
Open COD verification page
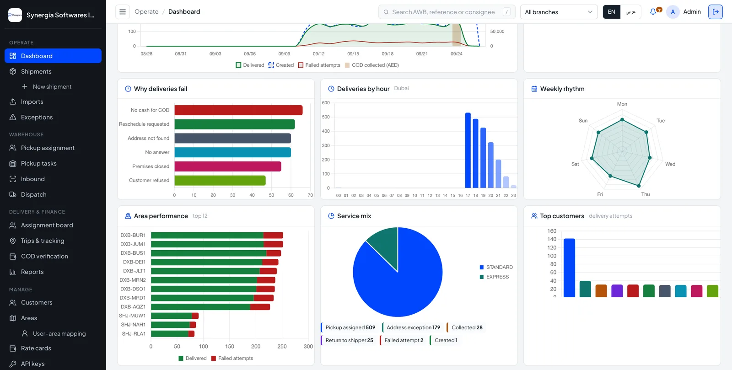[x=53, y=256]
